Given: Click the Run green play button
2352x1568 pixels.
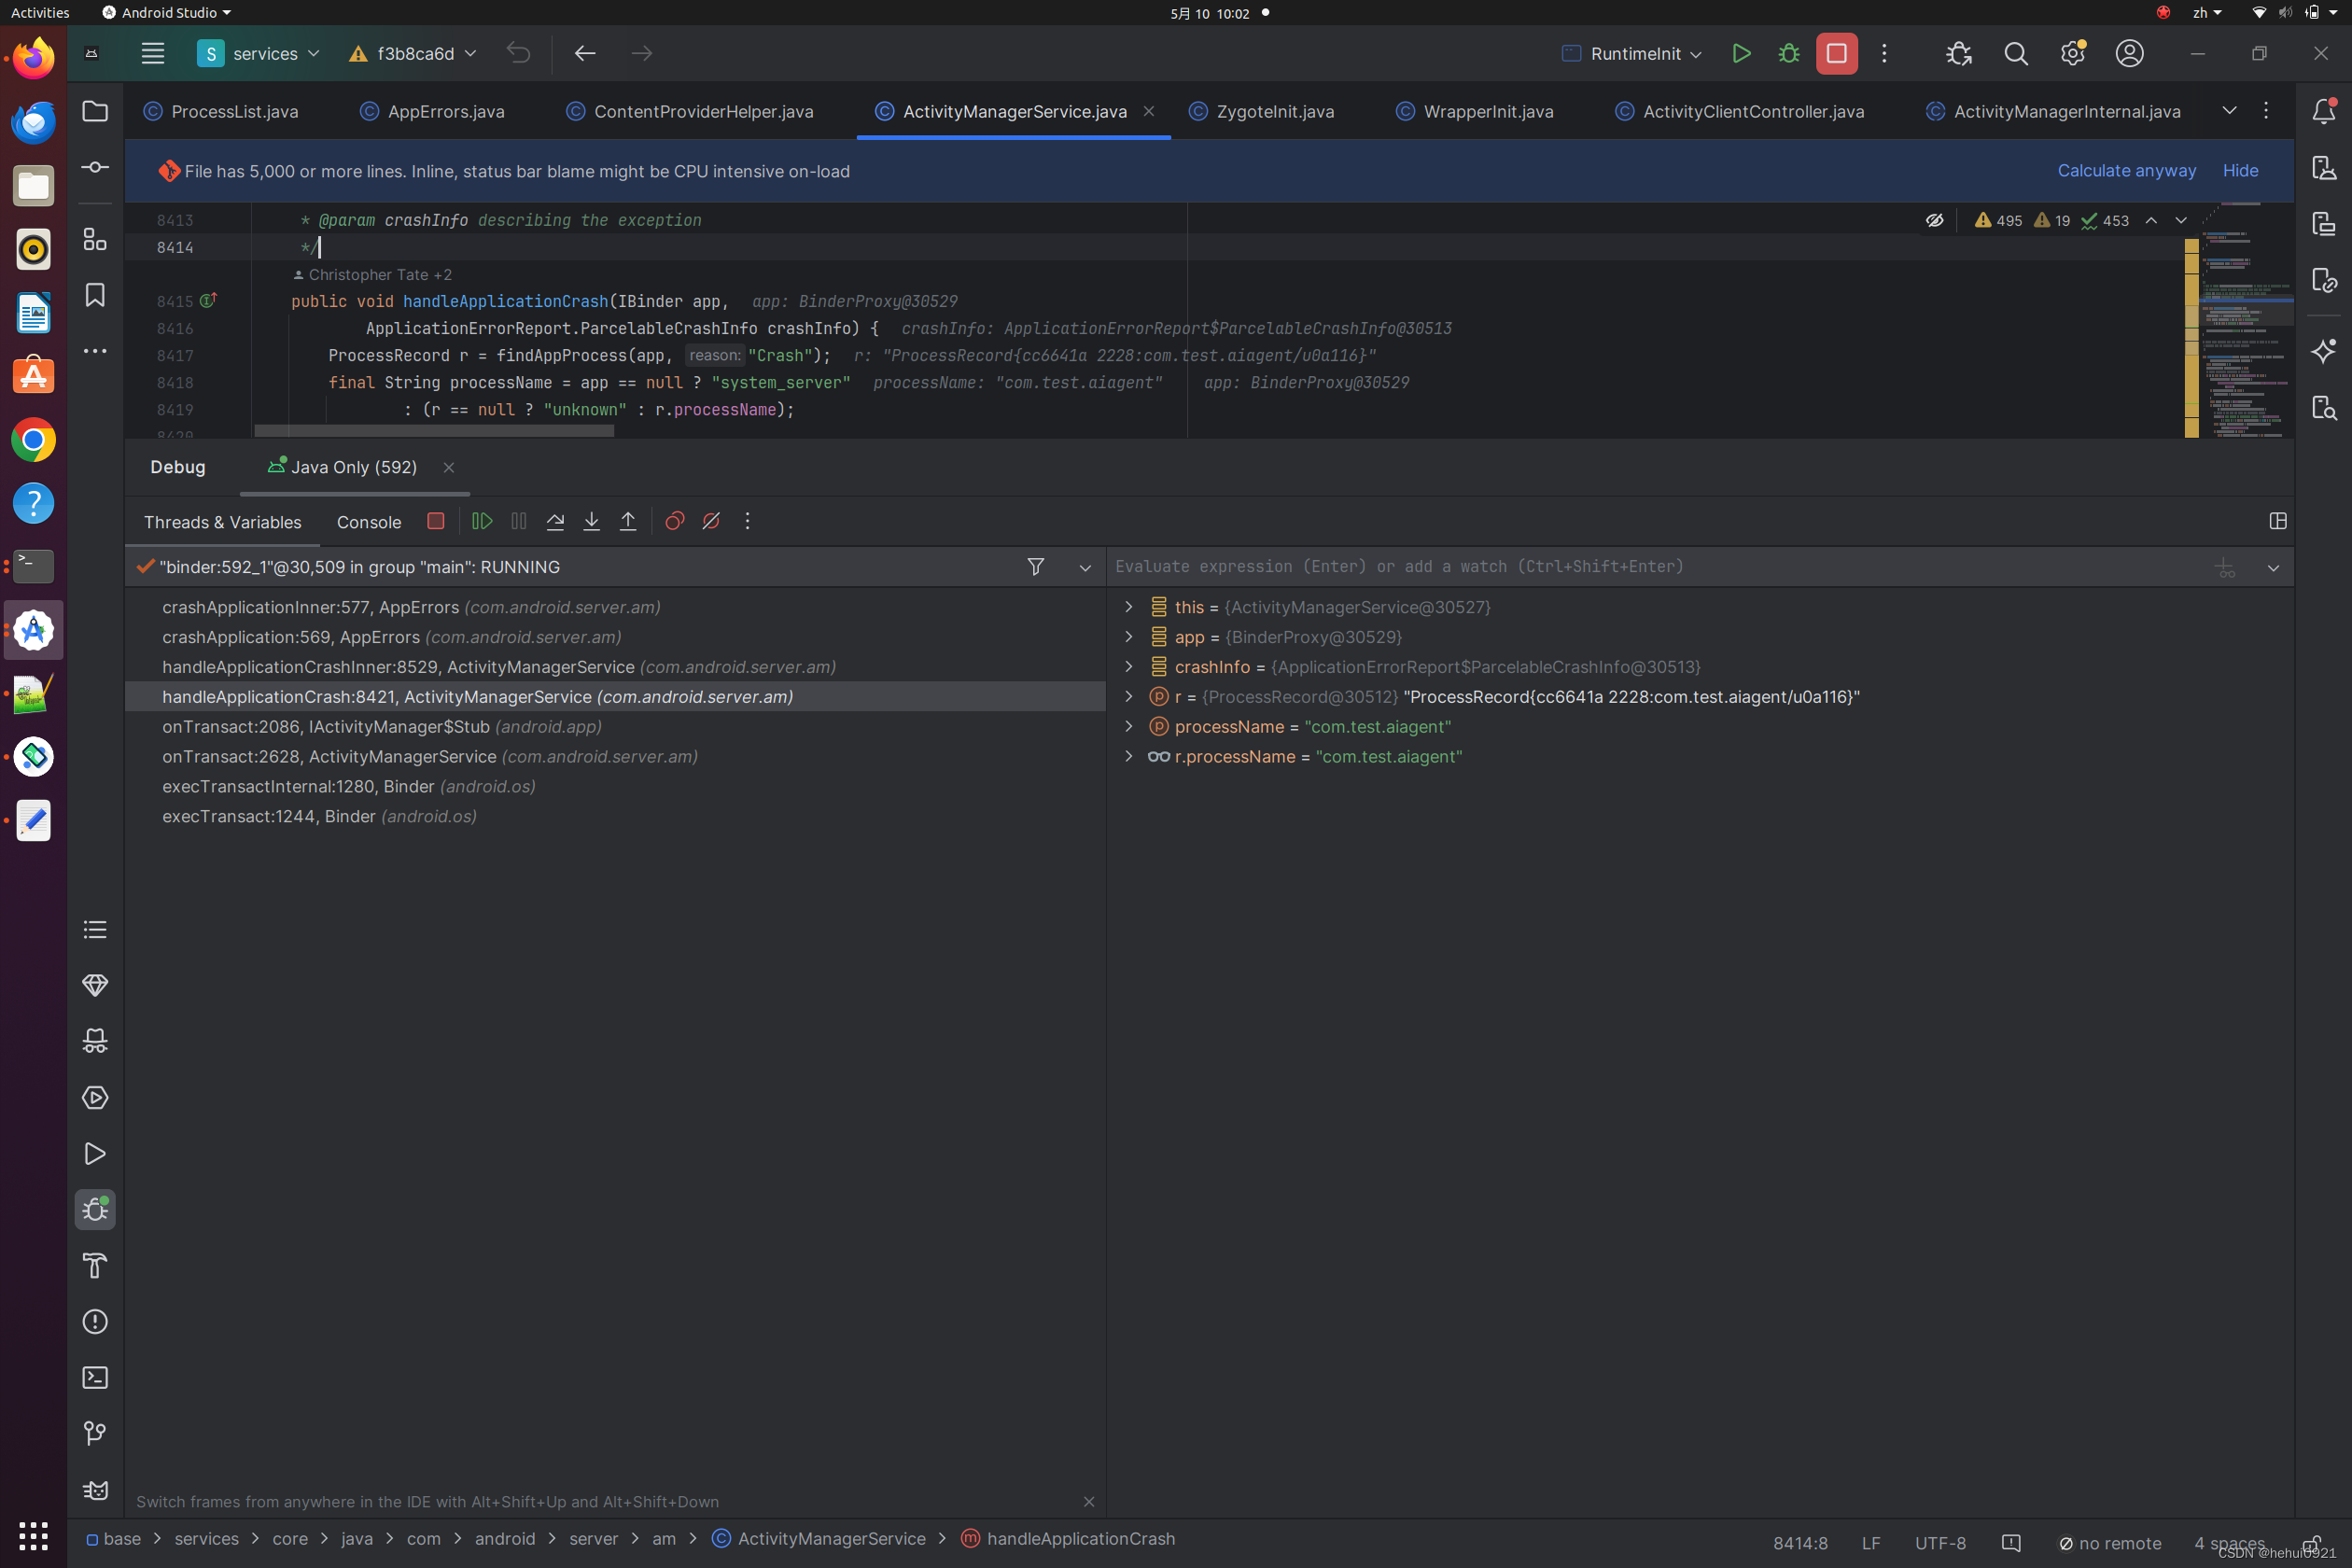Looking at the screenshot, I should point(1741,53).
